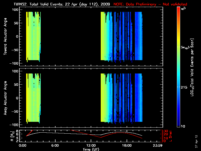Select the 12:00 tick on time axis
The image size is (201, 151).
91,146
